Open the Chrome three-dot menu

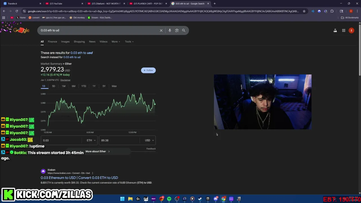[357, 11]
